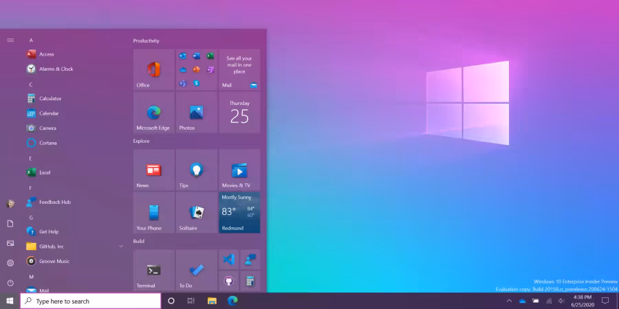Open OneNote from the Office folder tile
Viewport: 619px width, 309px height.
[210, 70]
